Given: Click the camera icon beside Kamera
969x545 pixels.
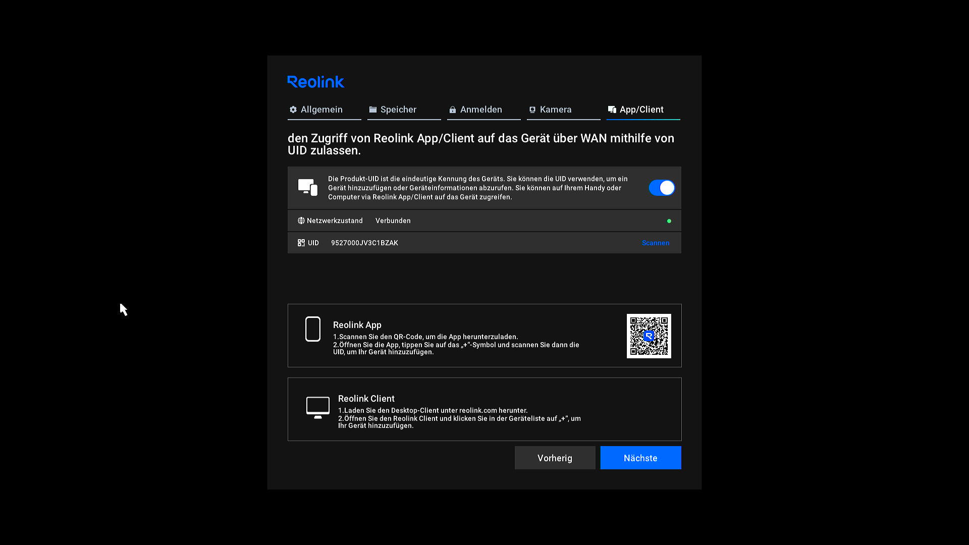Looking at the screenshot, I should coord(532,110).
